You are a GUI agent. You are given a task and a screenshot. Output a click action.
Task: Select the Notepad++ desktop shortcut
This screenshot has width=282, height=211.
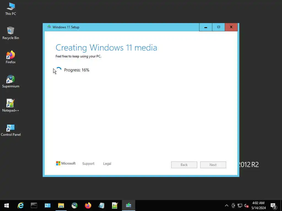click(11, 106)
